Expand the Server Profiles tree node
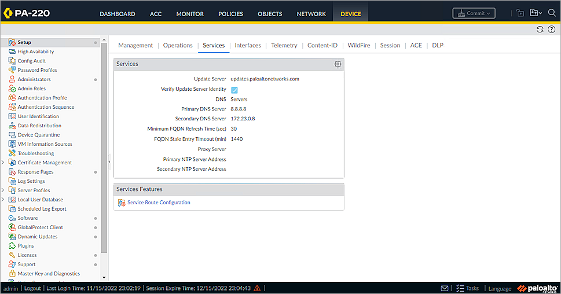Viewport: 561px width, 294px height. pyautogui.click(x=3, y=190)
